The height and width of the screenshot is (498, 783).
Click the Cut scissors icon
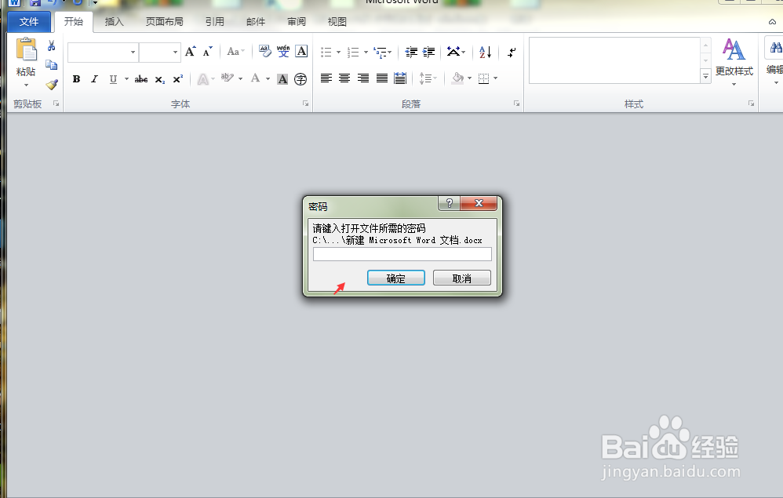click(52, 46)
